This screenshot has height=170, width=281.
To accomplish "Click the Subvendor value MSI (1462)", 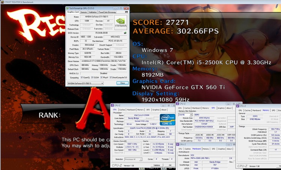I will click(x=115, y=37).
